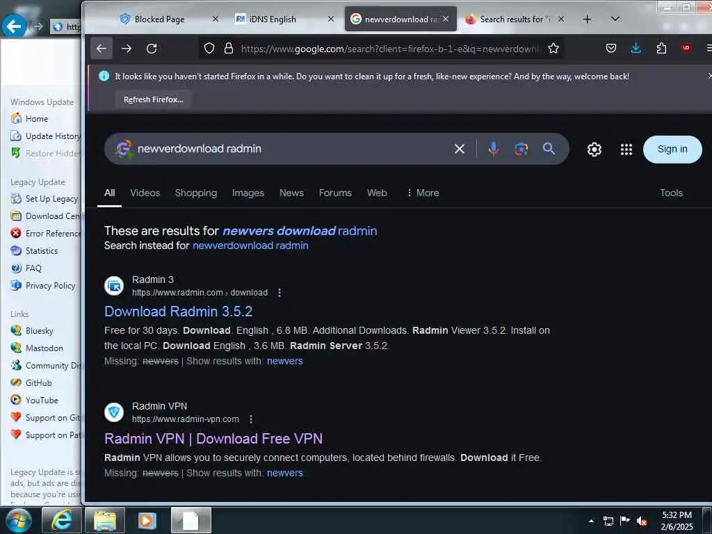Switch to iDNS English tab
Image resolution: width=712 pixels, height=534 pixels.
[273, 19]
